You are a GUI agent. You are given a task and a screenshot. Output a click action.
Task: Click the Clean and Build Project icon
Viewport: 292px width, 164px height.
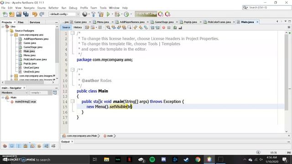[x=101, y=14]
